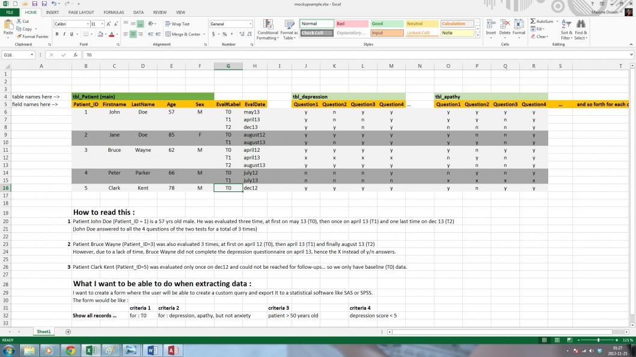This screenshot has height=357, width=636.
Task: Switch to the FORMULAS tab
Action: [x=114, y=12]
